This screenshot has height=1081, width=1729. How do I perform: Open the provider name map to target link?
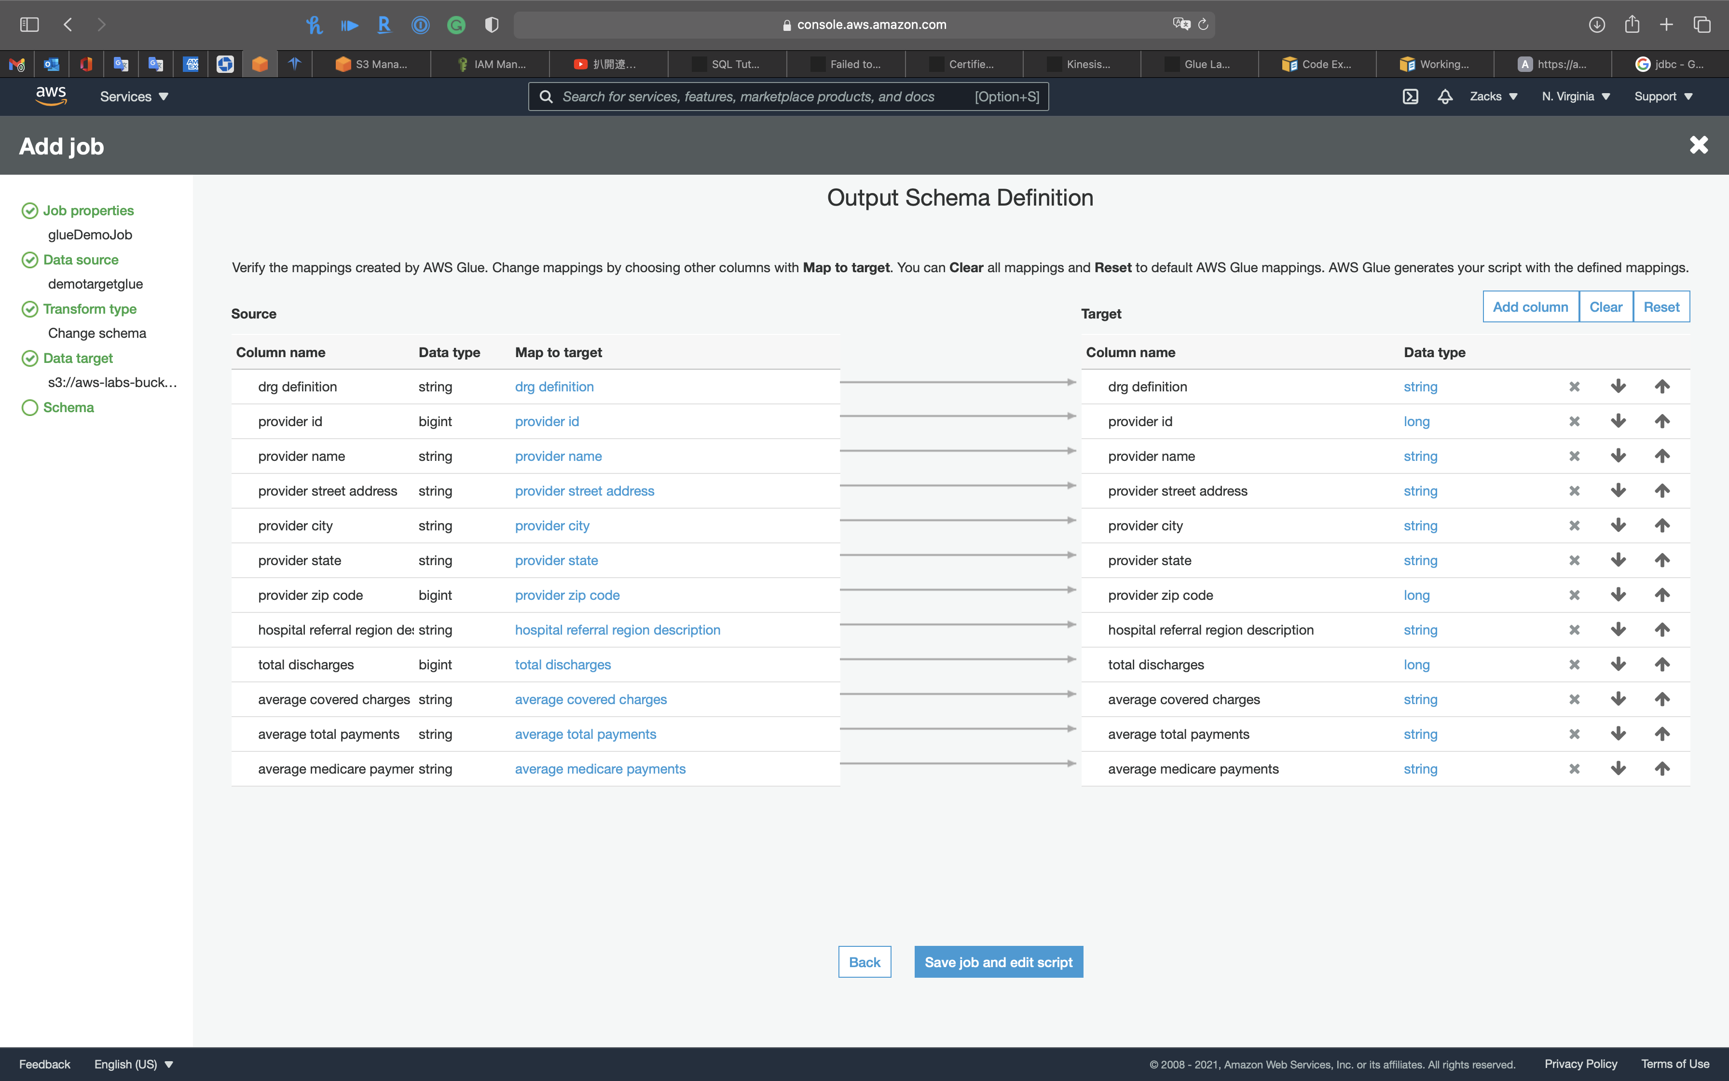(x=558, y=456)
